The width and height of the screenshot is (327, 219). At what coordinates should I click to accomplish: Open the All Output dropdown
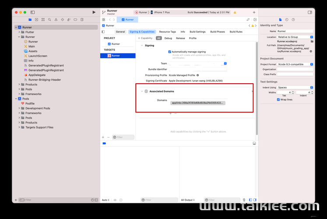click(188, 200)
